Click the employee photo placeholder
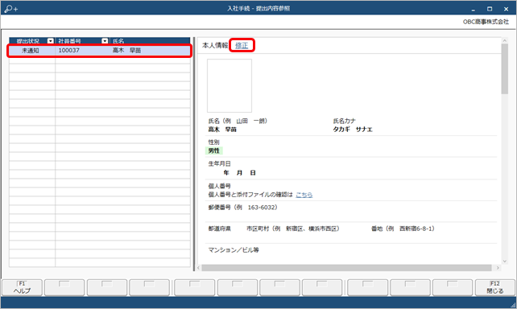Viewport: 517px width, 309px height. coord(230,85)
